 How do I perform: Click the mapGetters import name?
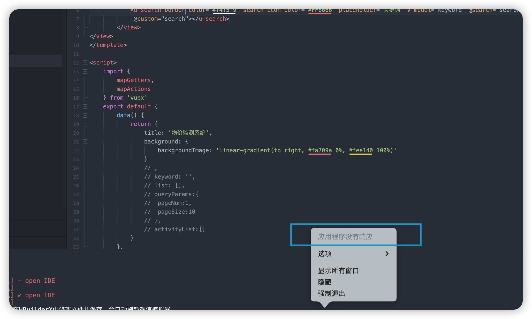(133, 80)
